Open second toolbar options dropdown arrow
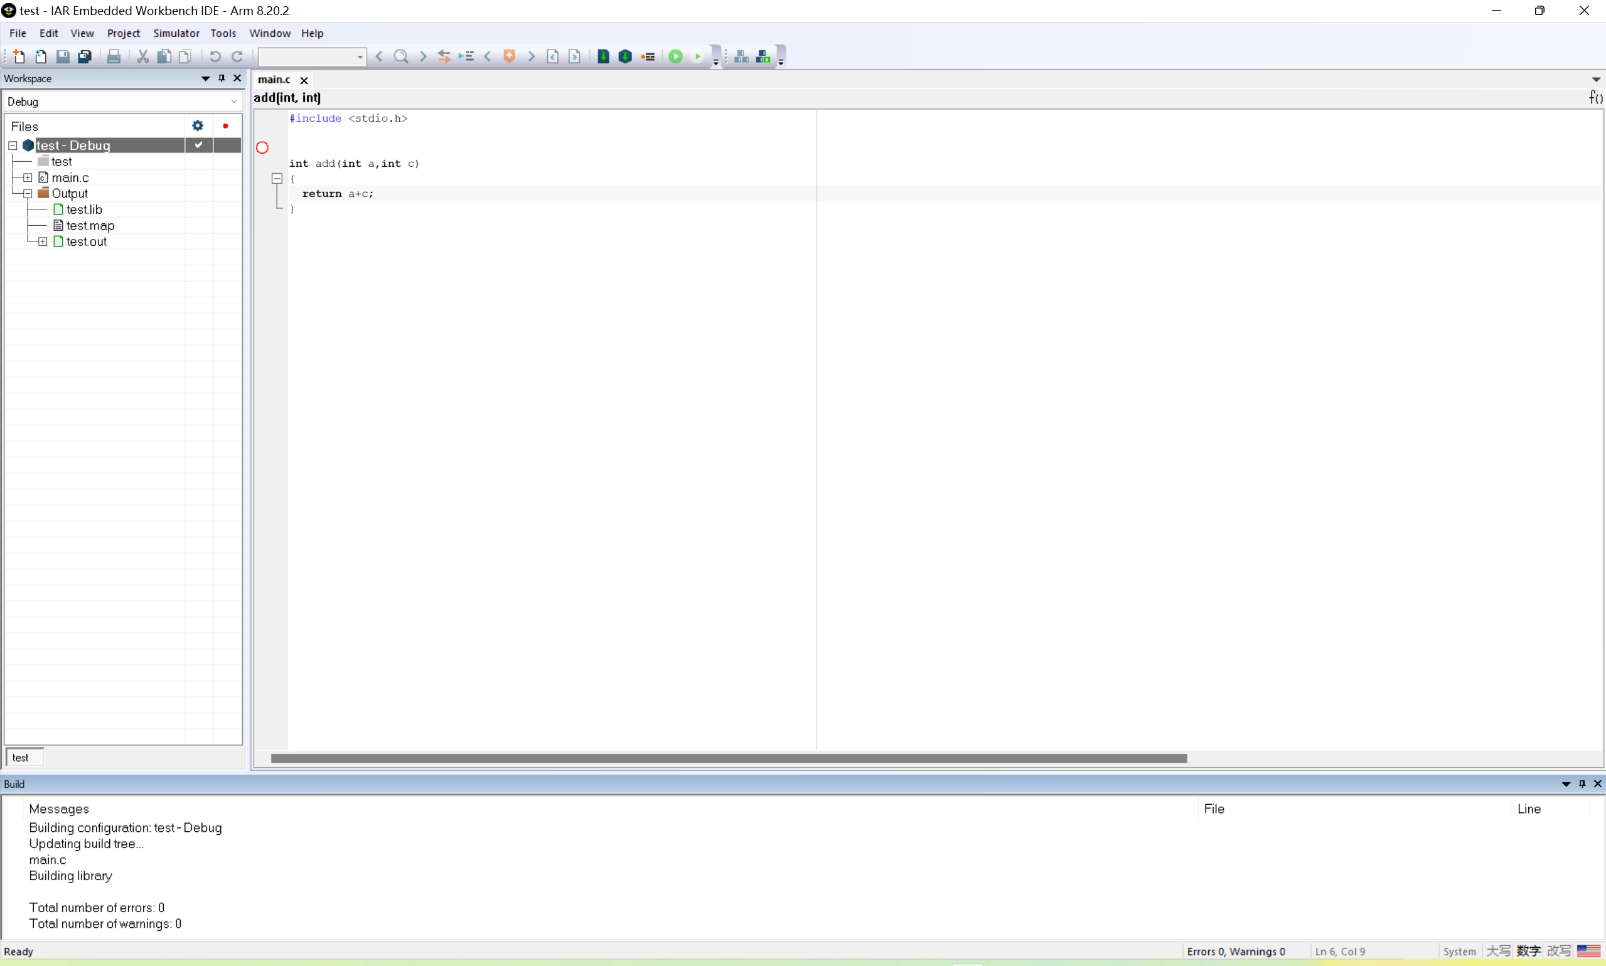The width and height of the screenshot is (1606, 966). tap(781, 62)
